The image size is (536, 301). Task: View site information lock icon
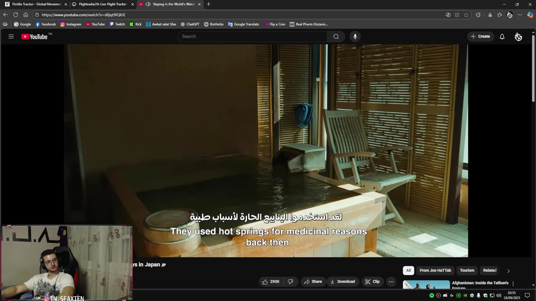(x=37, y=15)
